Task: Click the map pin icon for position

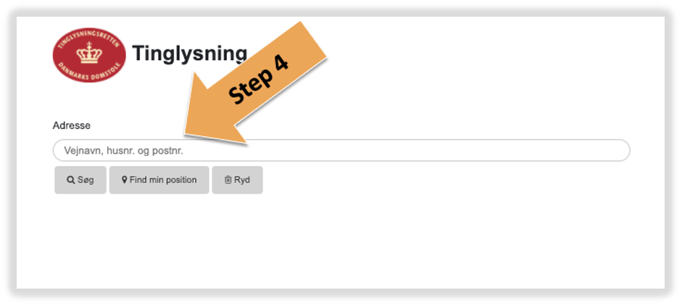Action: coord(125,180)
